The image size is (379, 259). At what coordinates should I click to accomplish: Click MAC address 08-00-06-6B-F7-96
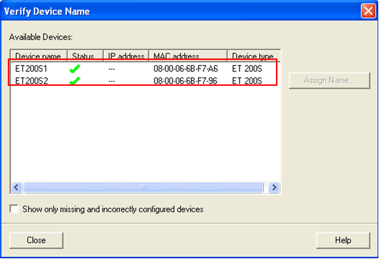tap(186, 81)
